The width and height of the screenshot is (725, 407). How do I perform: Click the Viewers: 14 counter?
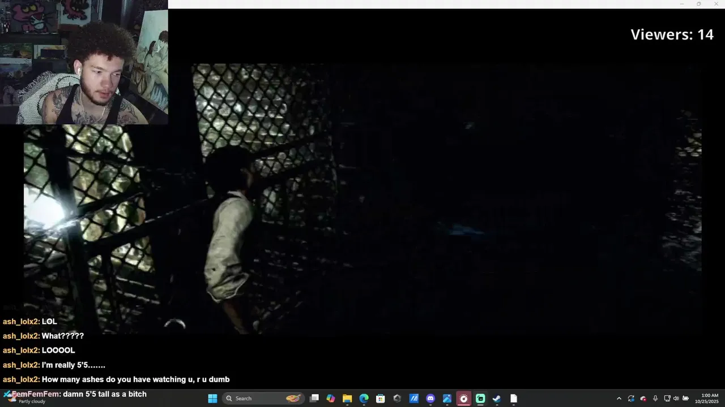[672, 34]
